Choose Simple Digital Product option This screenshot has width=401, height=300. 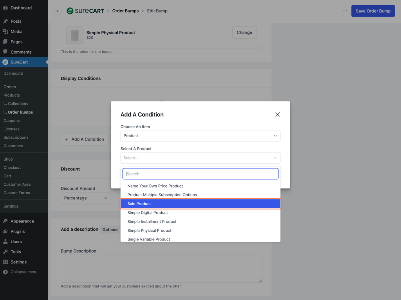click(x=148, y=213)
